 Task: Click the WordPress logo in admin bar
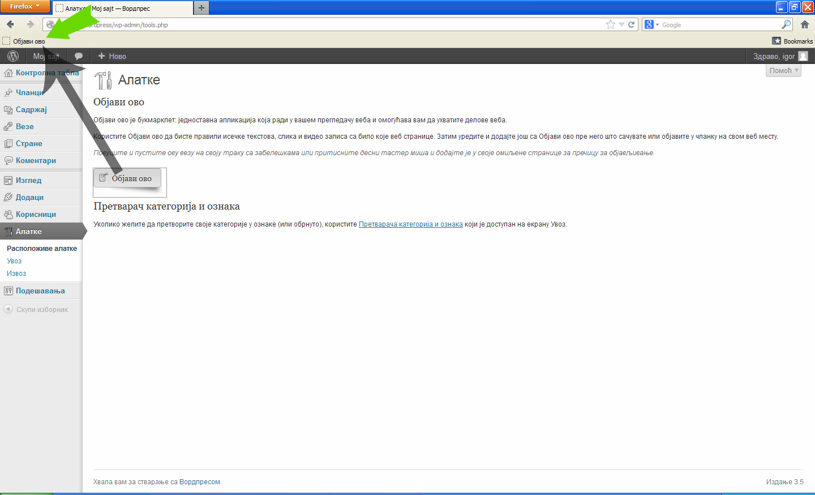13,56
